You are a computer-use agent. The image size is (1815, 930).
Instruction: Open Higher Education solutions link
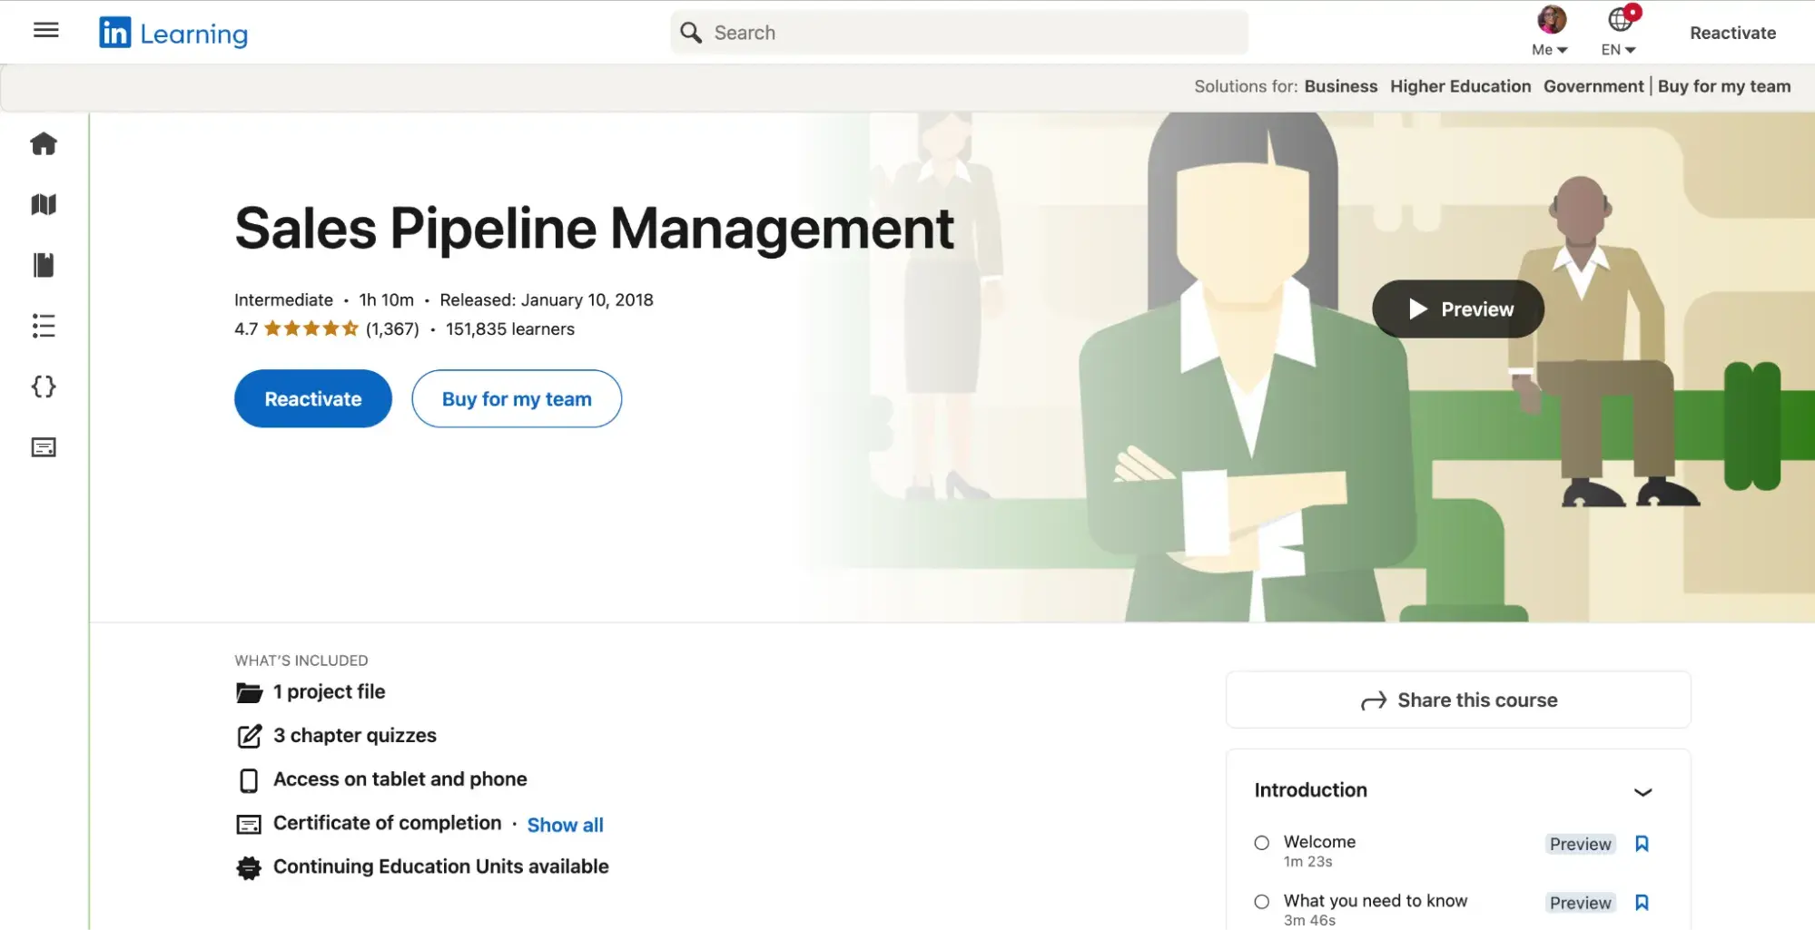[x=1460, y=86]
